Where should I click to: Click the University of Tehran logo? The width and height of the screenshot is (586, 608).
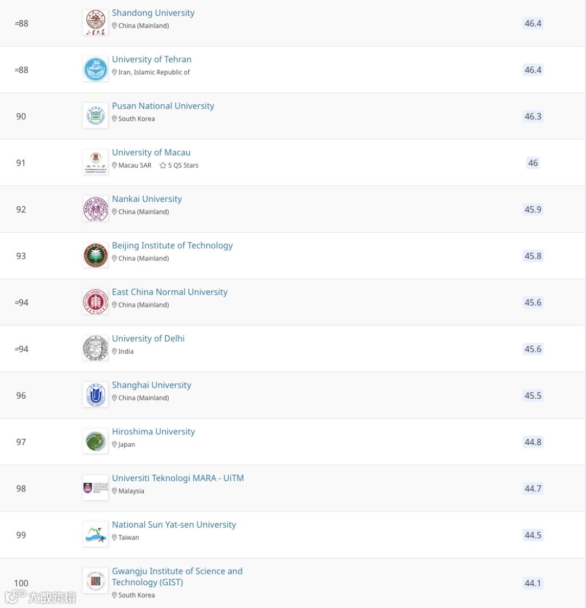(x=95, y=69)
